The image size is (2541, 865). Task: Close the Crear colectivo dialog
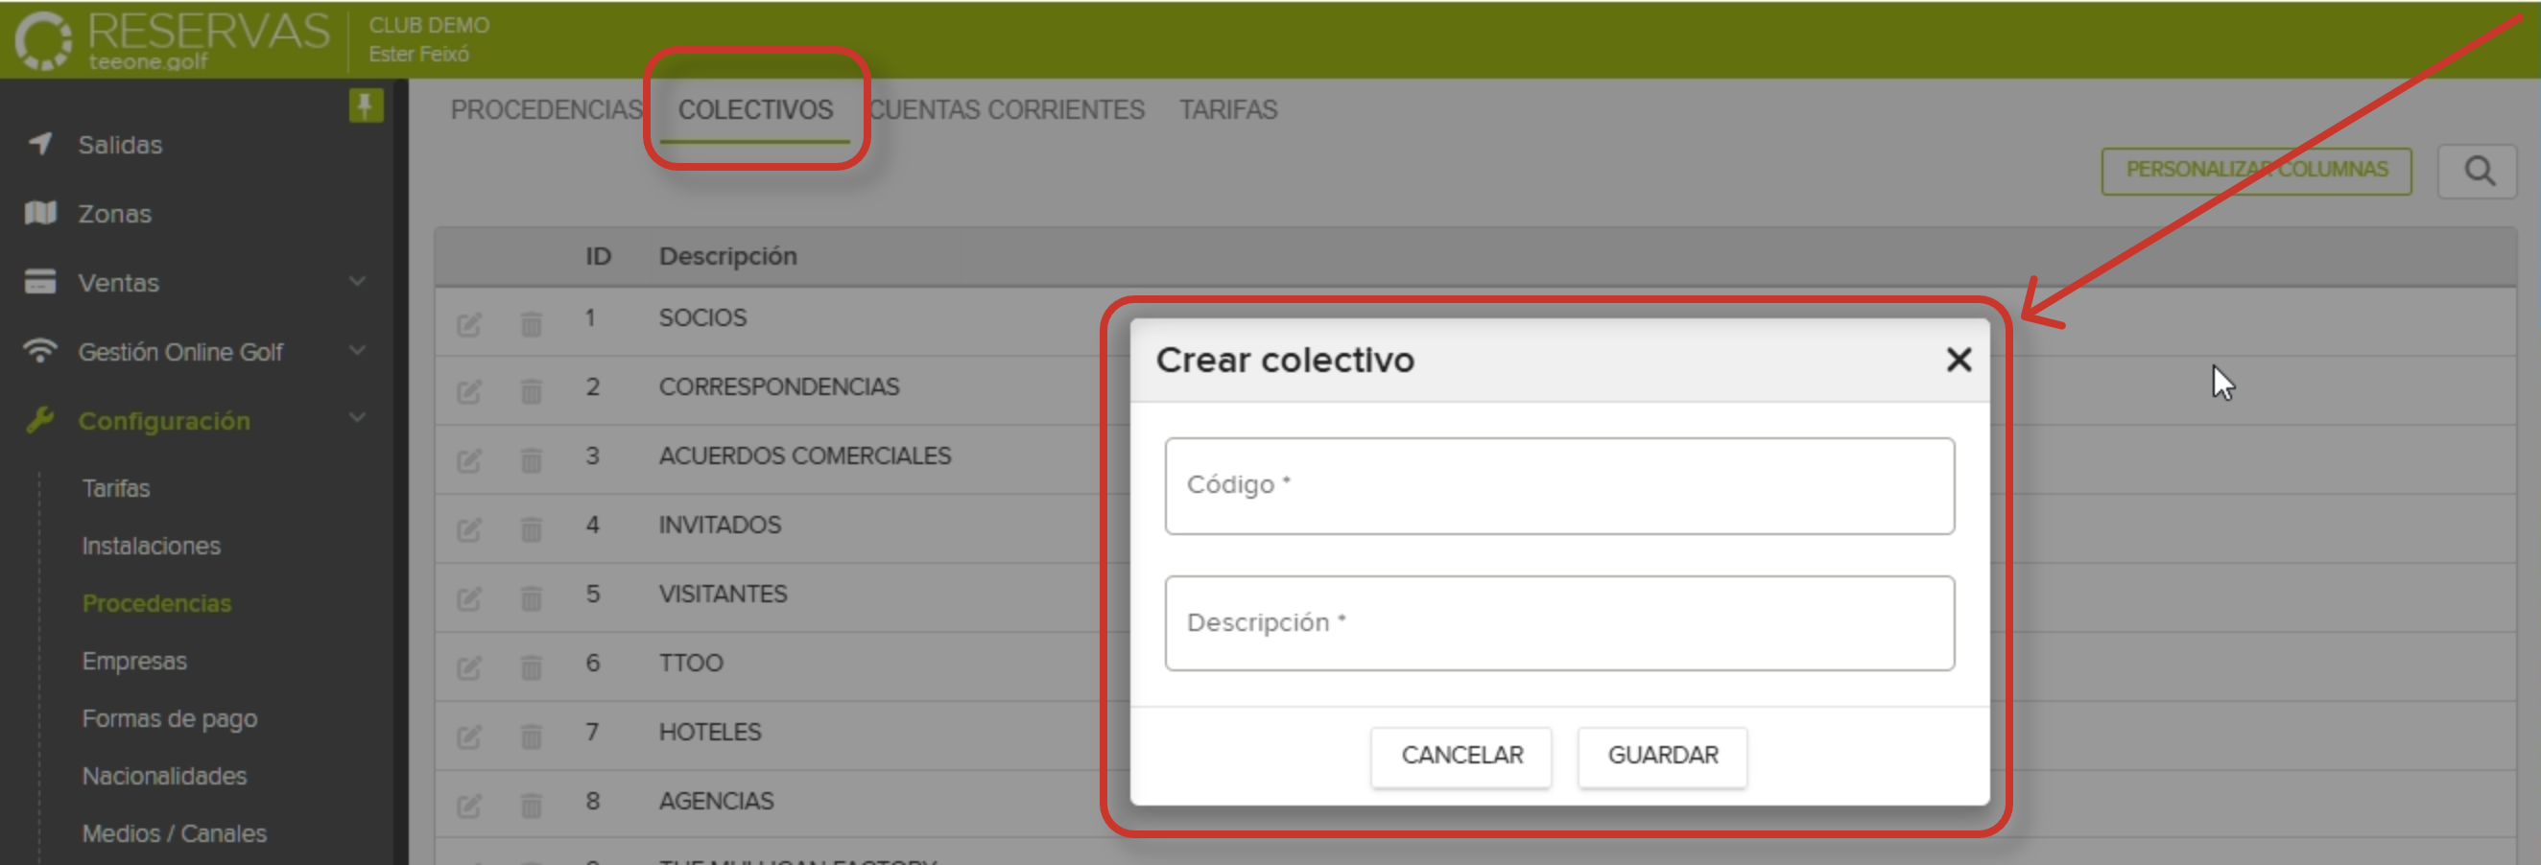(x=1959, y=360)
